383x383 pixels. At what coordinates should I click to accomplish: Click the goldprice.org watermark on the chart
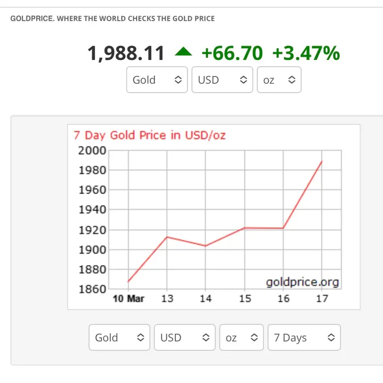(302, 282)
